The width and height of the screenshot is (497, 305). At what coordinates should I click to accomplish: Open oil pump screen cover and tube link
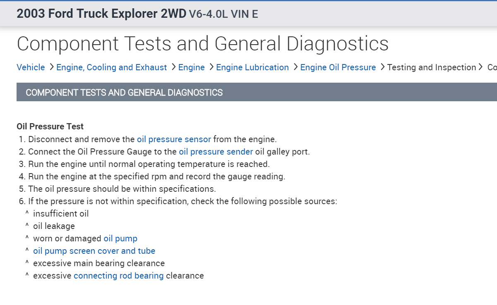pyautogui.click(x=94, y=251)
